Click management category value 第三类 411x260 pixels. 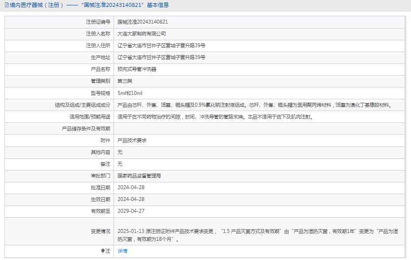tap(125, 81)
